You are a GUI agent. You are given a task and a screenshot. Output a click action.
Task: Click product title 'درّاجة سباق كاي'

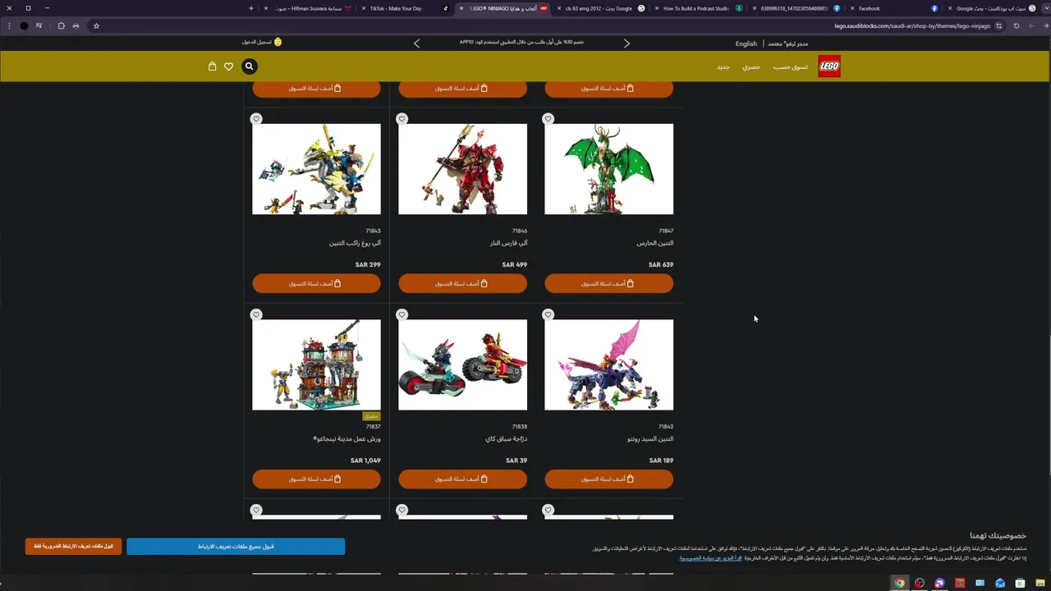[x=506, y=438]
